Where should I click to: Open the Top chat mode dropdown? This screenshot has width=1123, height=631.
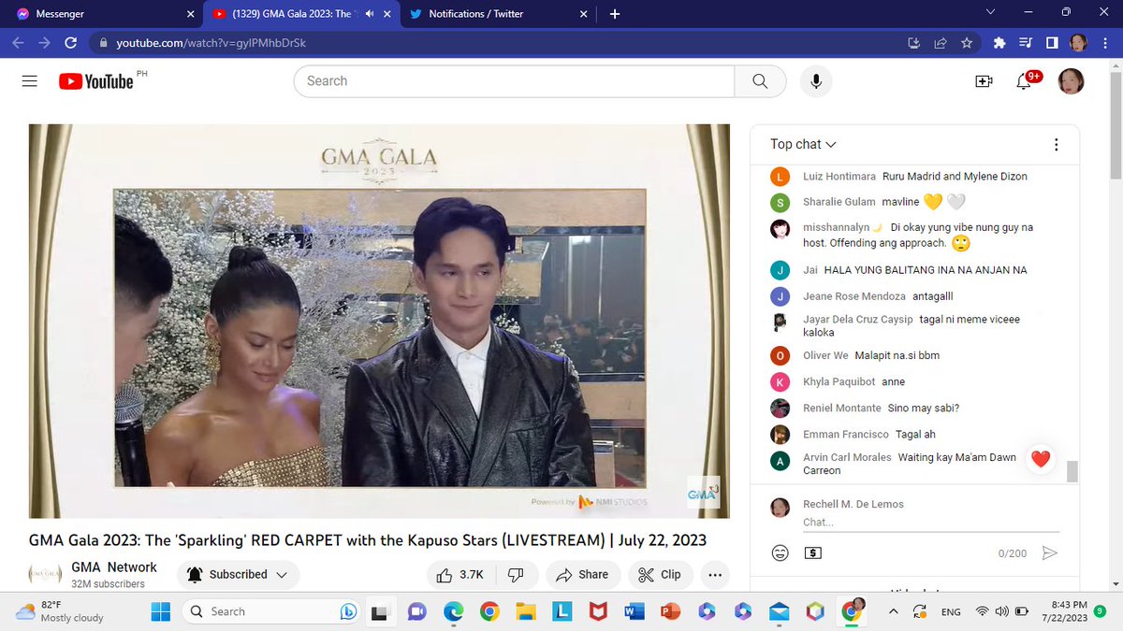tap(803, 144)
